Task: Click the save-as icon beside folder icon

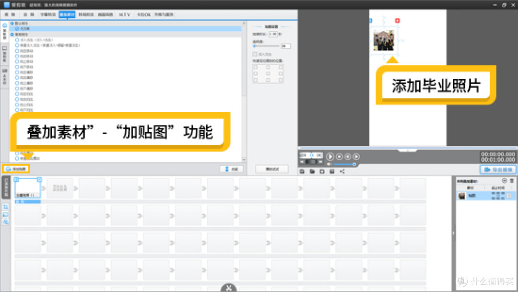Action: point(322,171)
